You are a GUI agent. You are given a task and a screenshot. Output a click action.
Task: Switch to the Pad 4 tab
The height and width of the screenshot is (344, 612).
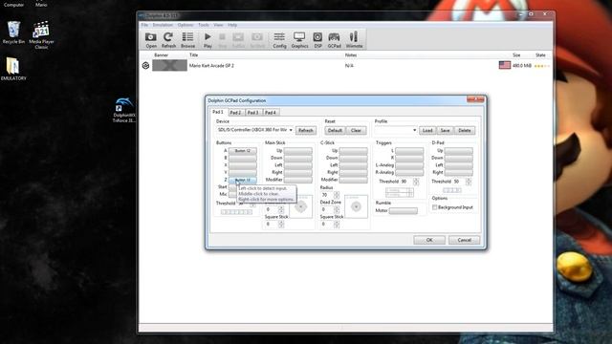[x=270, y=113]
